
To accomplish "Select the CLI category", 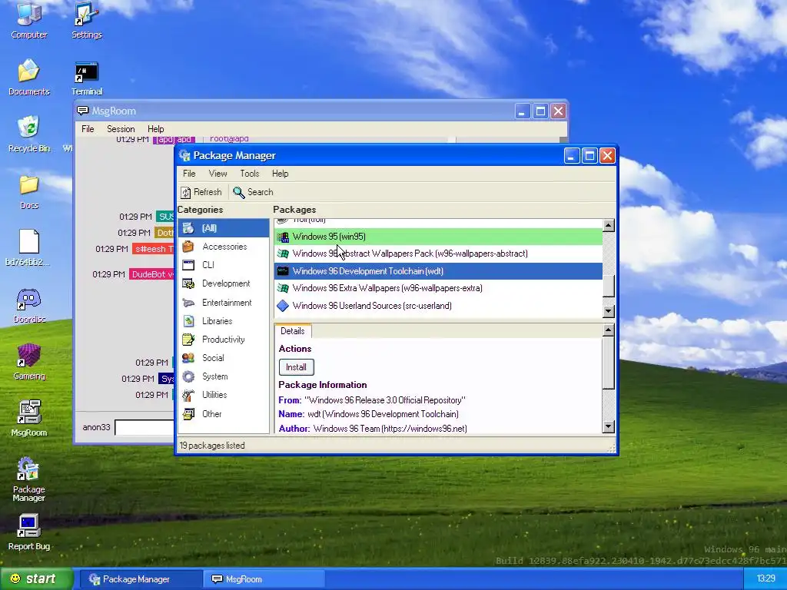I will tap(224, 265).
